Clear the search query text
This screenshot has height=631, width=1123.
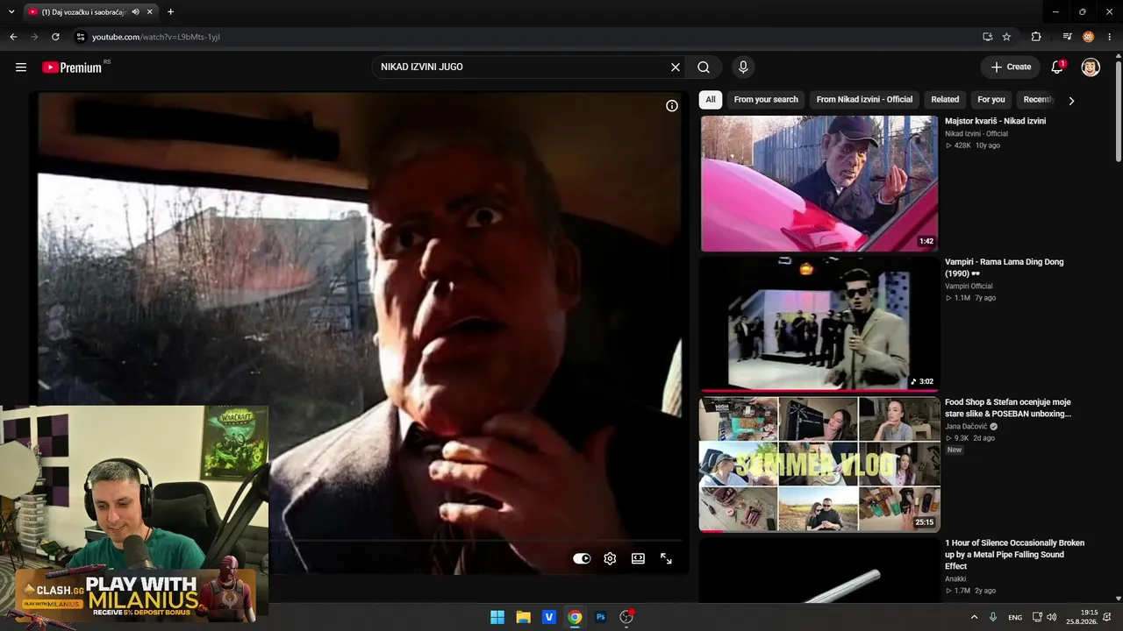[x=676, y=67]
